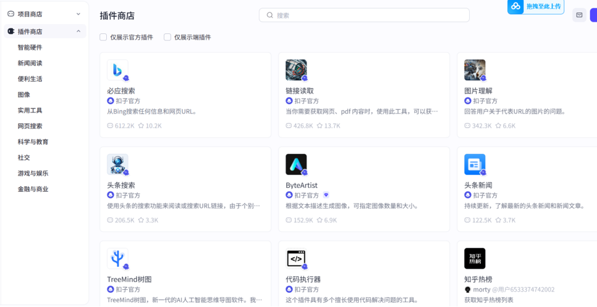Screen dimensions: 597x307
Task: Click the description 从Bing搜索任何信息和网页URL。
Action: tap(152, 112)
